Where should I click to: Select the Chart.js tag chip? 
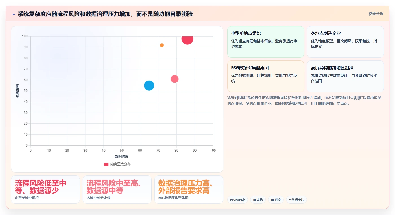(237, 200)
